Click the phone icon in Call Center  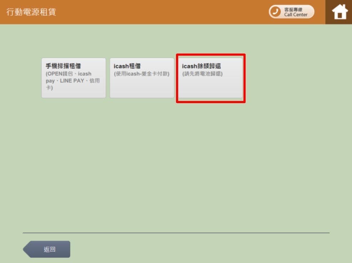click(x=275, y=12)
